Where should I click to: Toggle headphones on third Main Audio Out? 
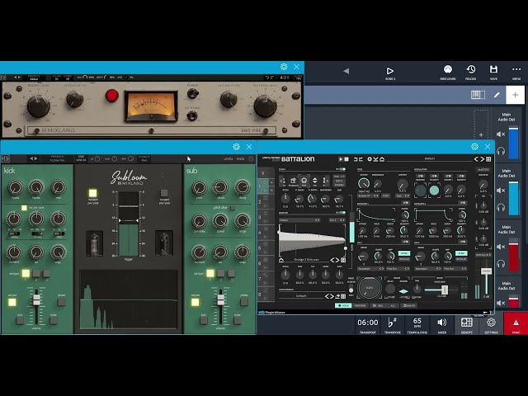(501, 263)
